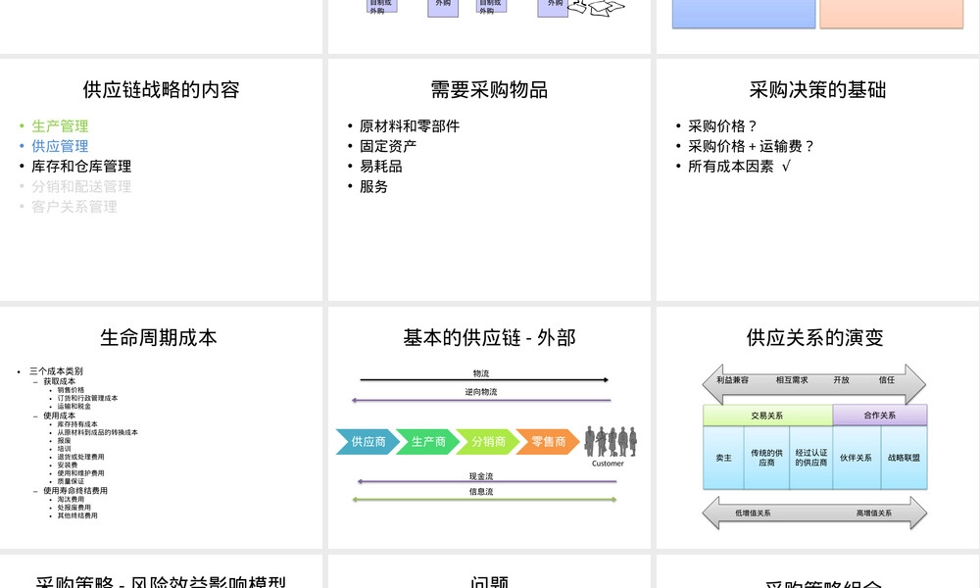
Task: Click the 使用寿命终结费用 sub-bullet
Action: (x=75, y=491)
